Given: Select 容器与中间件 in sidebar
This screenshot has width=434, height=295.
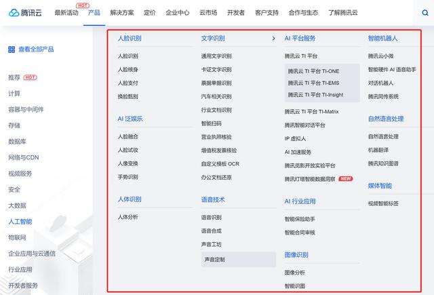Looking at the screenshot, I should (x=26, y=110).
